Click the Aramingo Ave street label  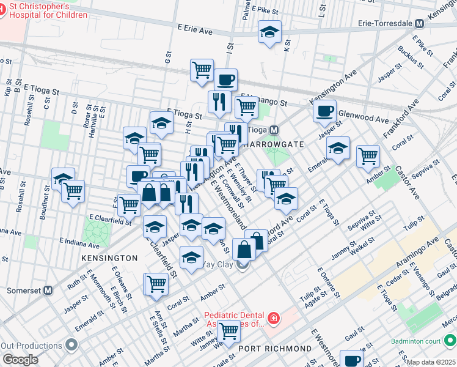coord(417,253)
